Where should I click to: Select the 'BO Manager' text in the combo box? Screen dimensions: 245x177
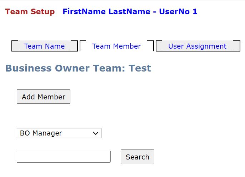click(x=41, y=133)
